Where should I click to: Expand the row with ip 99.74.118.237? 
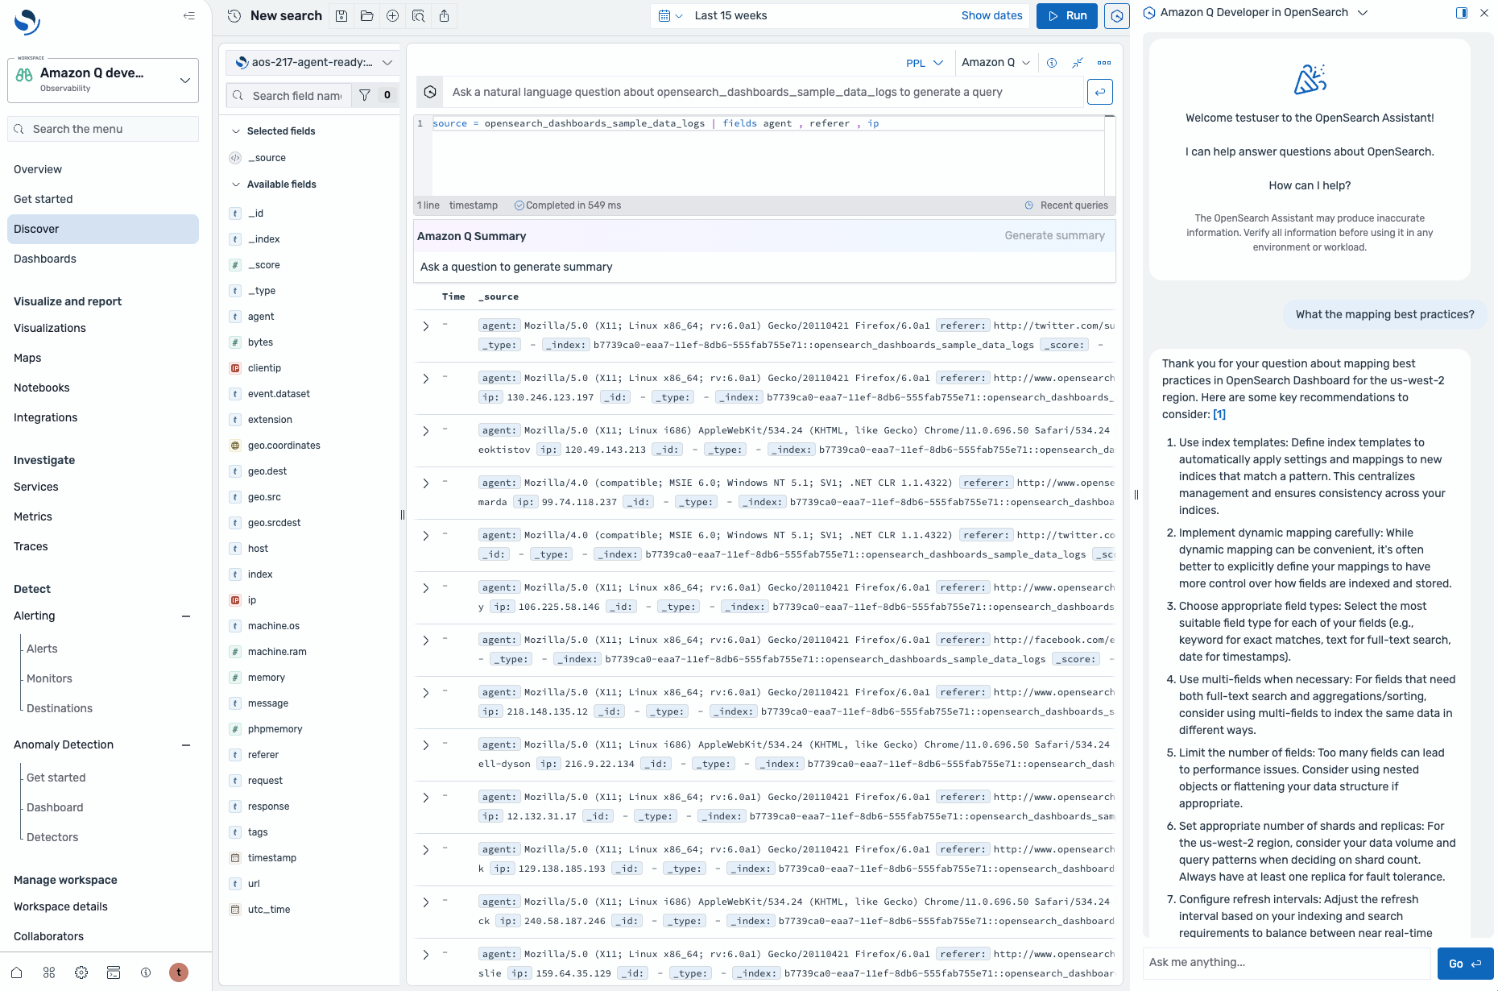[x=425, y=483]
